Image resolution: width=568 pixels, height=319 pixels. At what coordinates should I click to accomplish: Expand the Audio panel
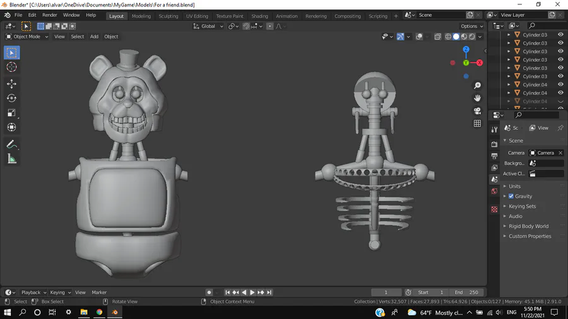click(x=515, y=216)
